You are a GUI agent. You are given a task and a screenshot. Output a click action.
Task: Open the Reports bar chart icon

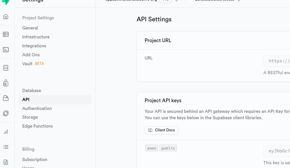6,132
